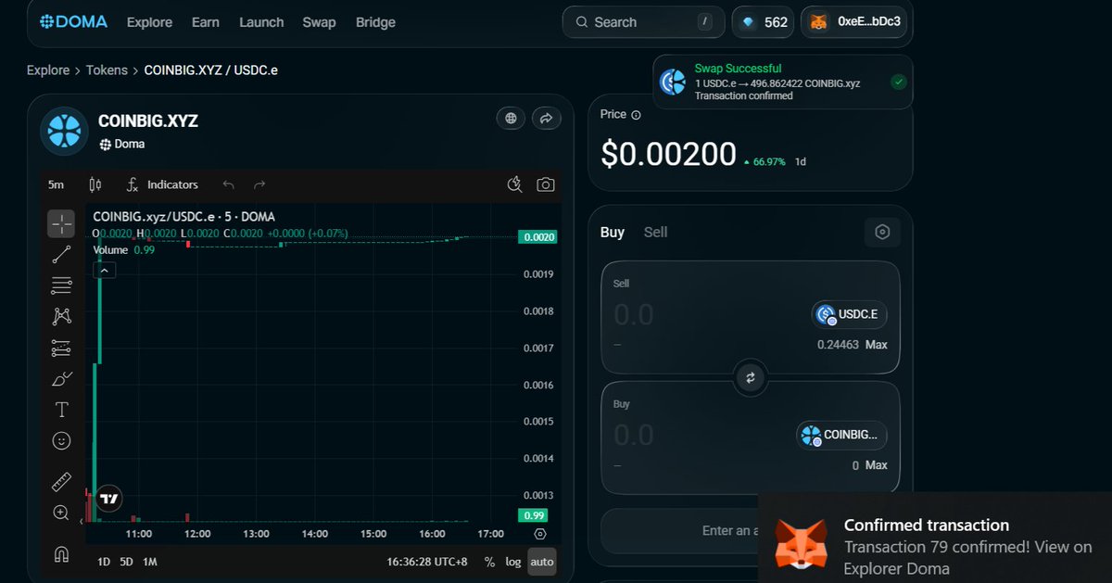This screenshot has width=1112, height=583.
Task: Click the COINBIG.XYZ token avatar
Action: pyautogui.click(x=64, y=131)
